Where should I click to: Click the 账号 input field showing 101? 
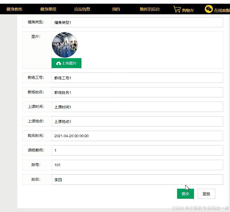(x=137, y=165)
